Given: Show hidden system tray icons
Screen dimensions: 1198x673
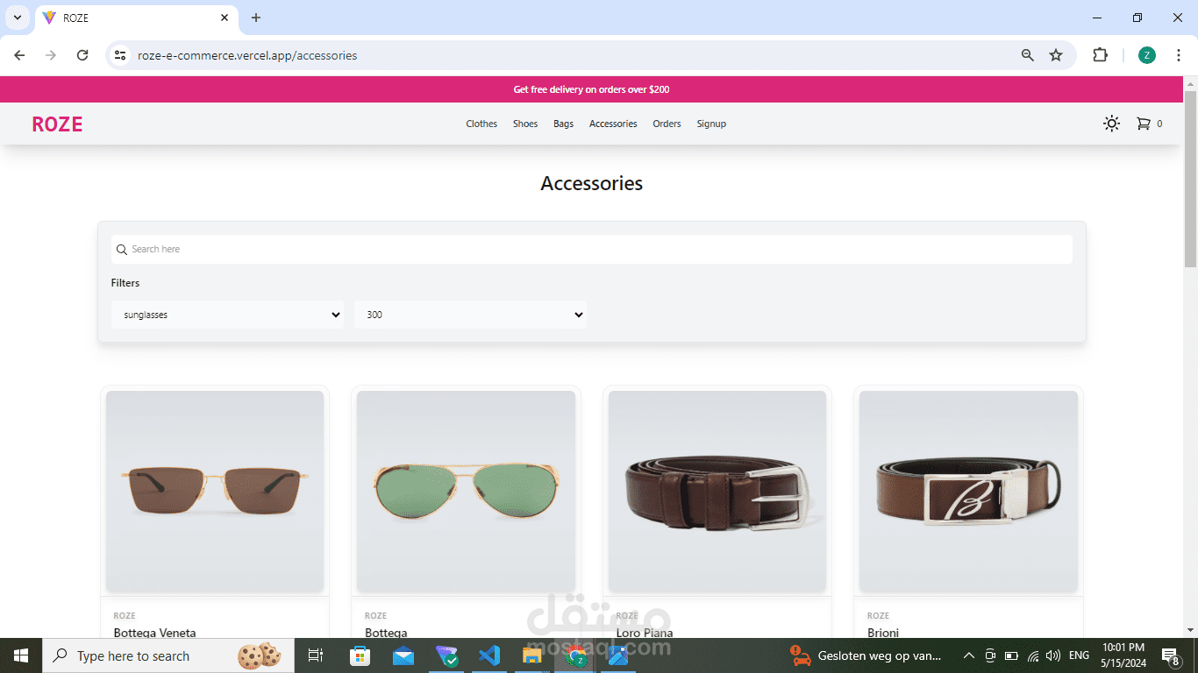Looking at the screenshot, I should point(969,655).
